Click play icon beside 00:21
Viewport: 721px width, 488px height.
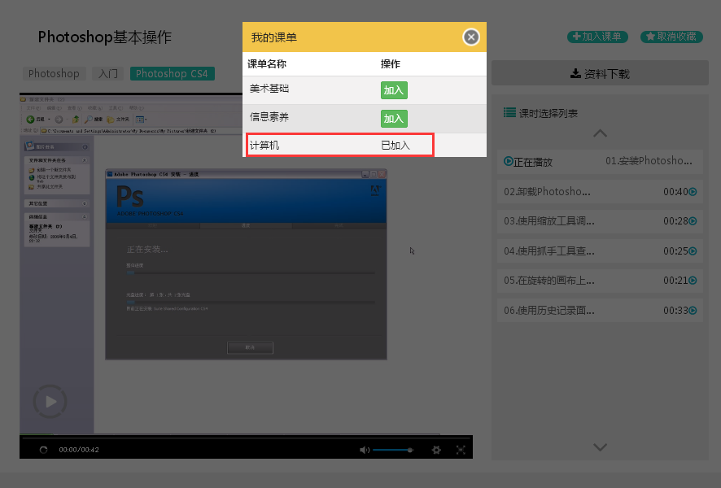[693, 281]
